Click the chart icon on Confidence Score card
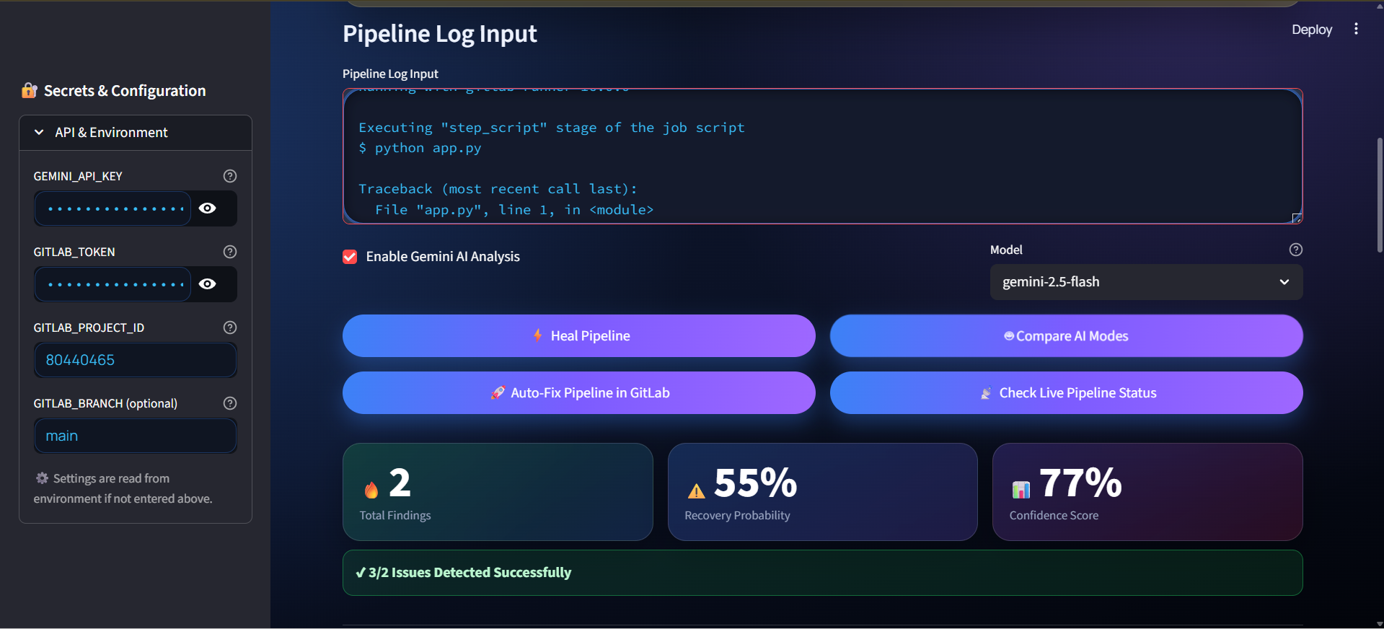Image resolution: width=1384 pixels, height=629 pixels. click(x=1021, y=490)
